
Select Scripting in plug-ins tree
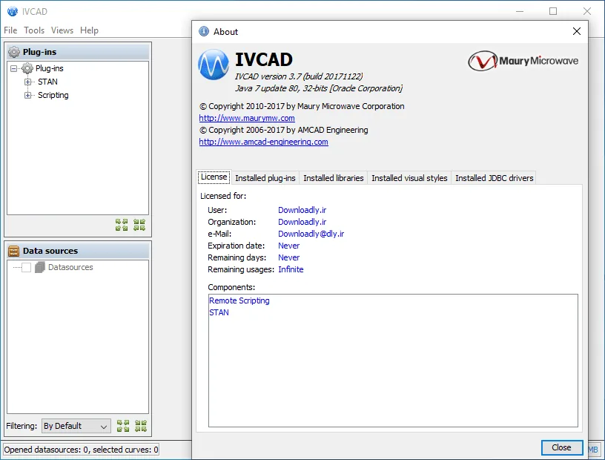pyautogui.click(x=53, y=95)
